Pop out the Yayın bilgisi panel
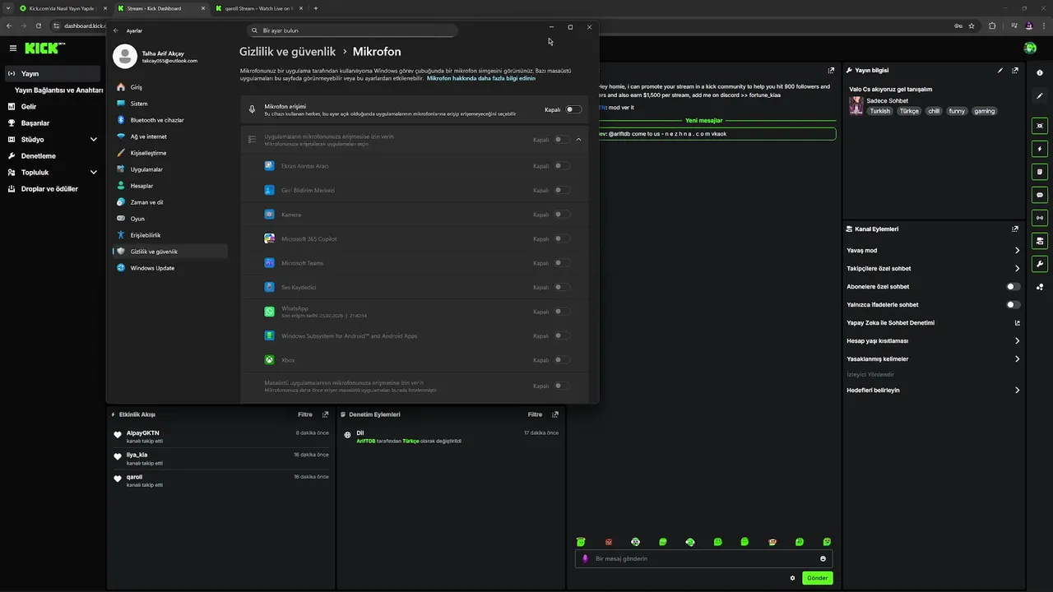The image size is (1053, 592). [x=1016, y=71]
